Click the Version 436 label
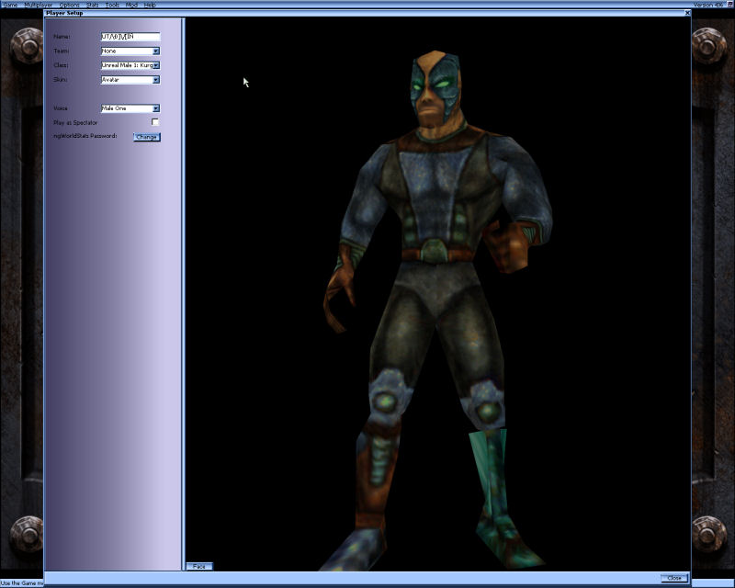Screen dimensions: 735x588 point(707,4)
